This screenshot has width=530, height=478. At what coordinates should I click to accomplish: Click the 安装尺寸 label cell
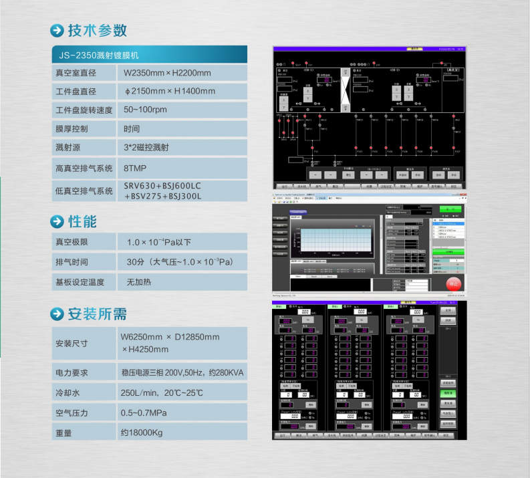[x=84, y=343]
